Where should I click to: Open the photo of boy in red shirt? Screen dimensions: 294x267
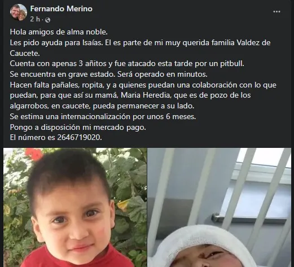(x=75, y=207)
